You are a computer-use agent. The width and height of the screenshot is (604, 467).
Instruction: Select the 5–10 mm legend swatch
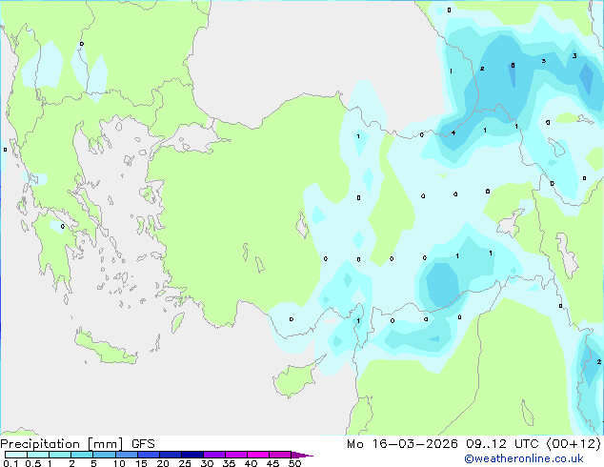point(104,455)
